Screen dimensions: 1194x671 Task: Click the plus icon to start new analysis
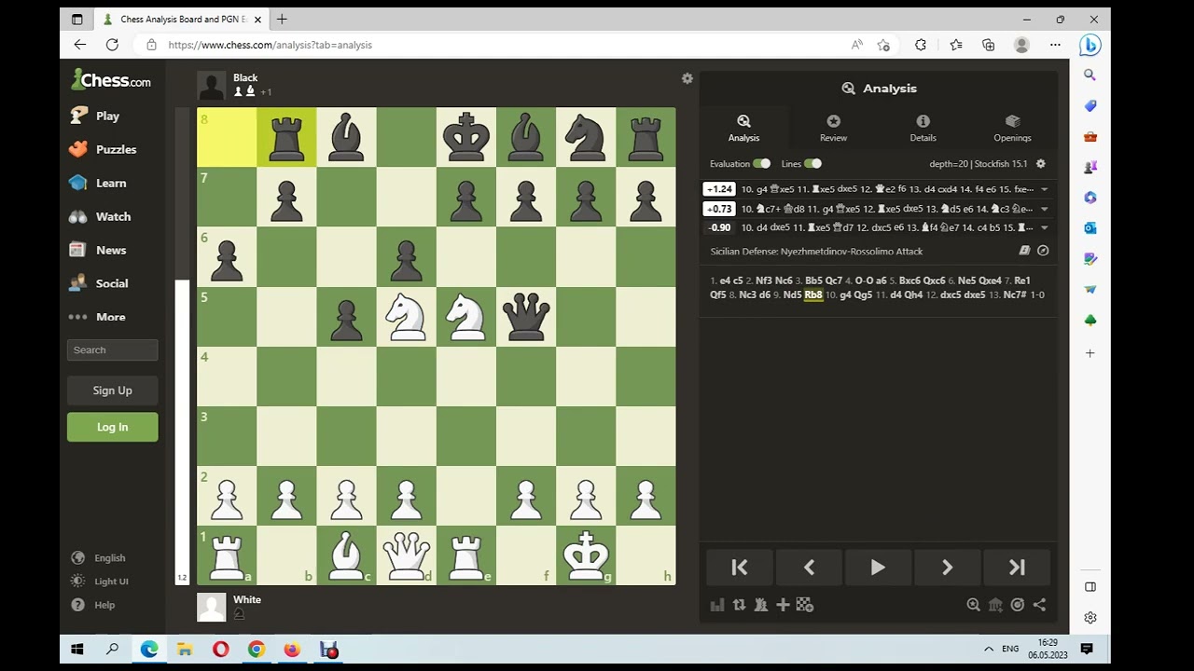[783, 605]
